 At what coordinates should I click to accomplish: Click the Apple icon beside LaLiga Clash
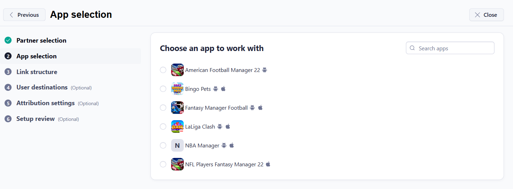[x=228, y=126]
